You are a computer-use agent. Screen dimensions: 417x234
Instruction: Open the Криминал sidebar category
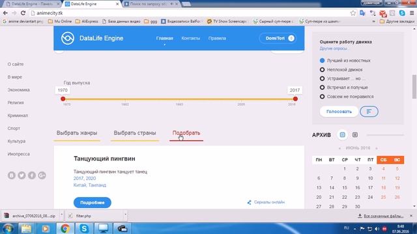coord(18,116)
